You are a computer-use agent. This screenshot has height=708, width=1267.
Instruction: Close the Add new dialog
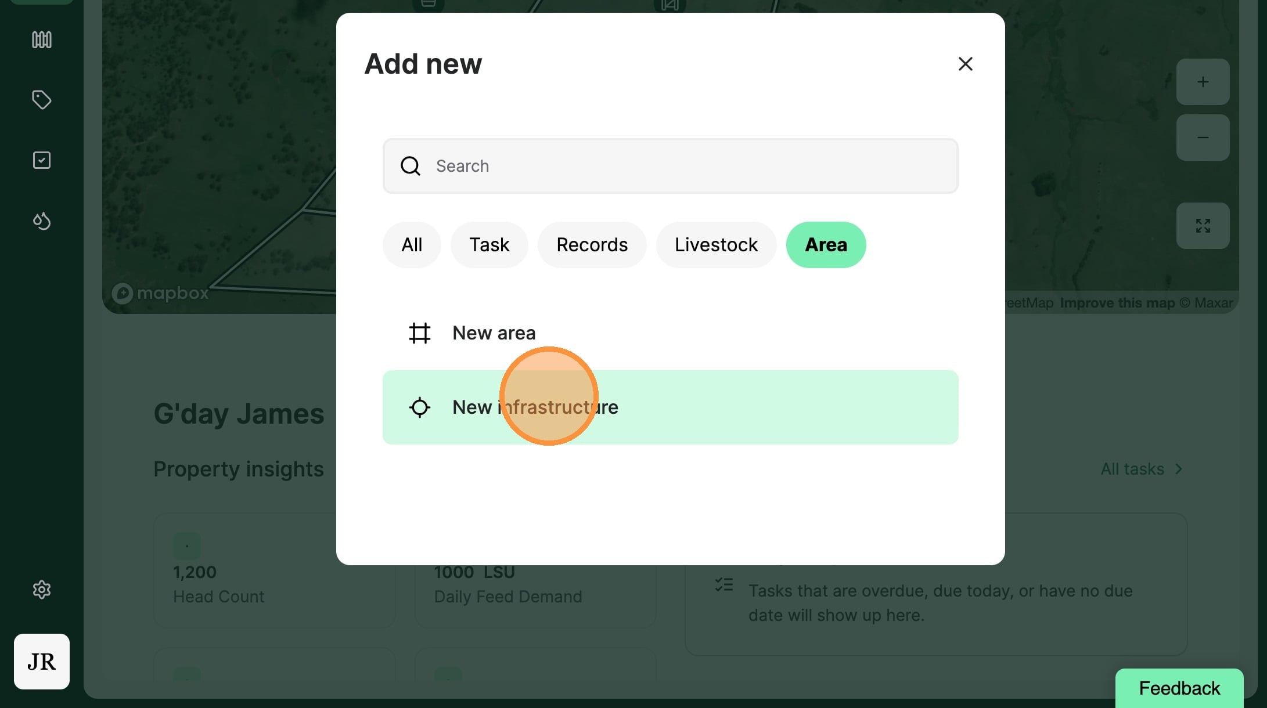tap(965, 64)
